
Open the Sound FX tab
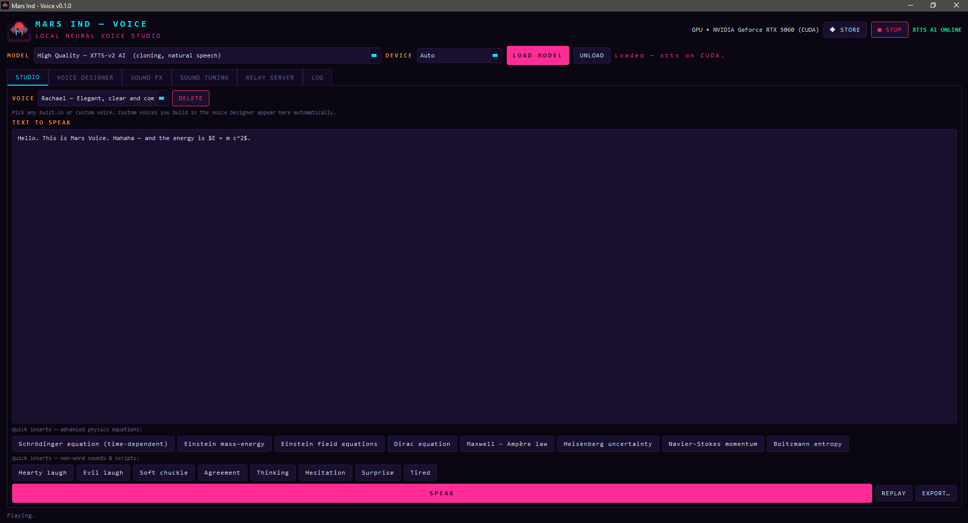pyautogui.click(x=147, y=78)
